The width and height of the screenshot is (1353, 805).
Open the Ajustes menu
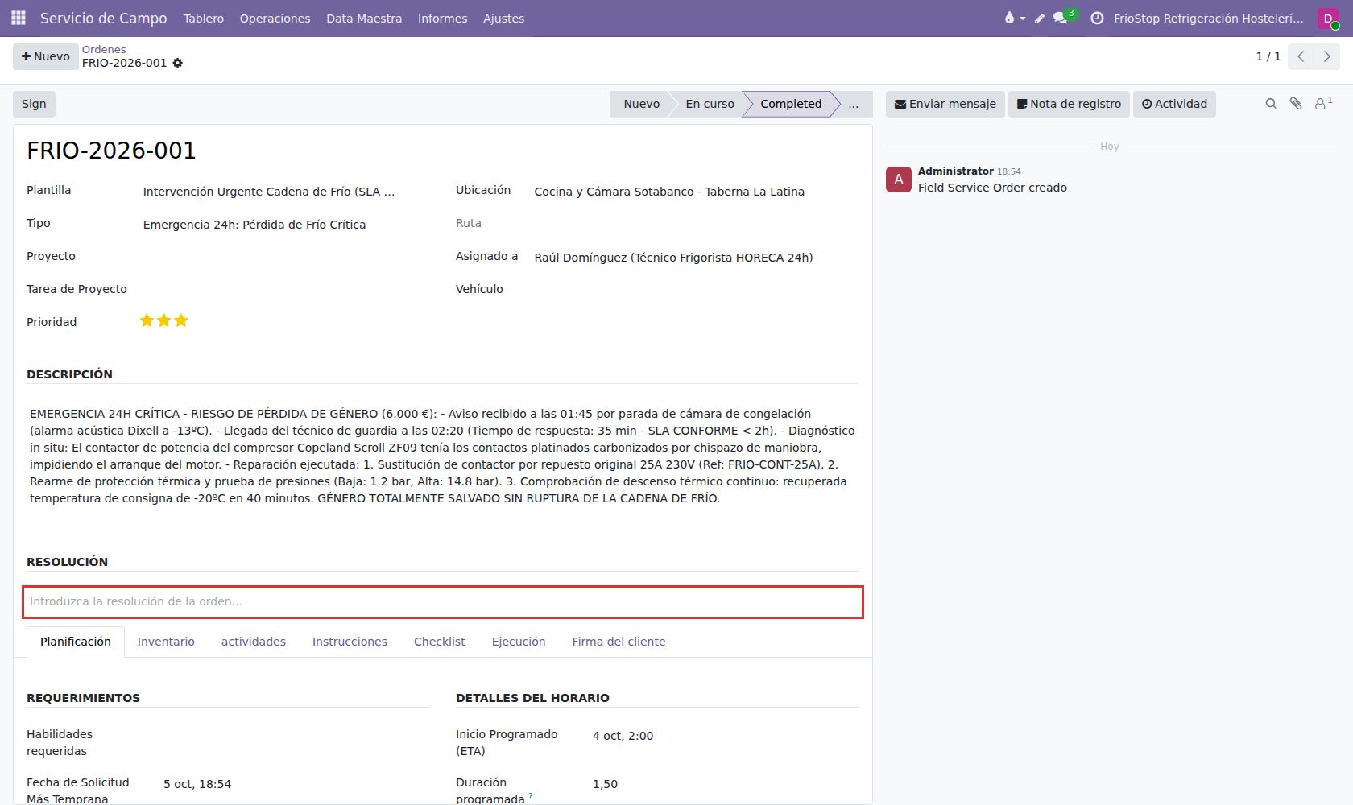coord(503,19)
